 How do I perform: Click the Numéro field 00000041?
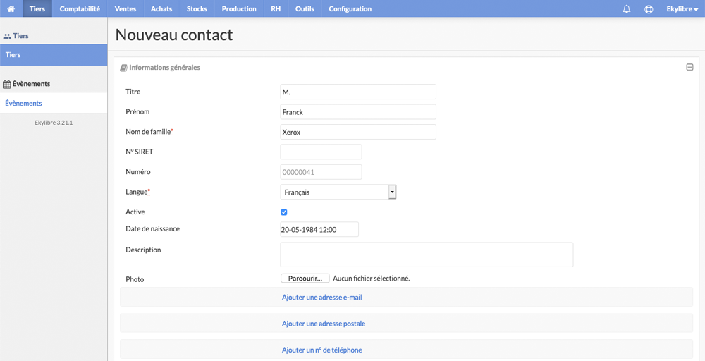(x=321, y=172)
